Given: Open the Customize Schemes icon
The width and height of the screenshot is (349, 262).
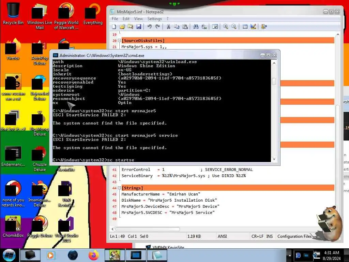Looking at the screenshot, I should [253, 27].
